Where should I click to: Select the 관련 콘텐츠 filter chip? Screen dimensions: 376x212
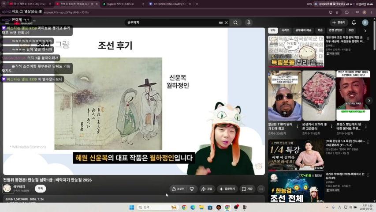335,30
